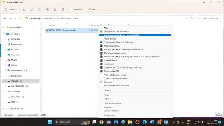Open Imágenes folder in navigation pane

[x=15, y=55]
